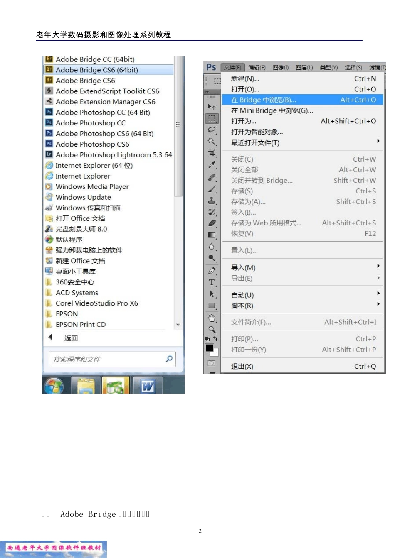395x558 pixels.
Task: Select the Healing Brush tool
Action: 212,177
